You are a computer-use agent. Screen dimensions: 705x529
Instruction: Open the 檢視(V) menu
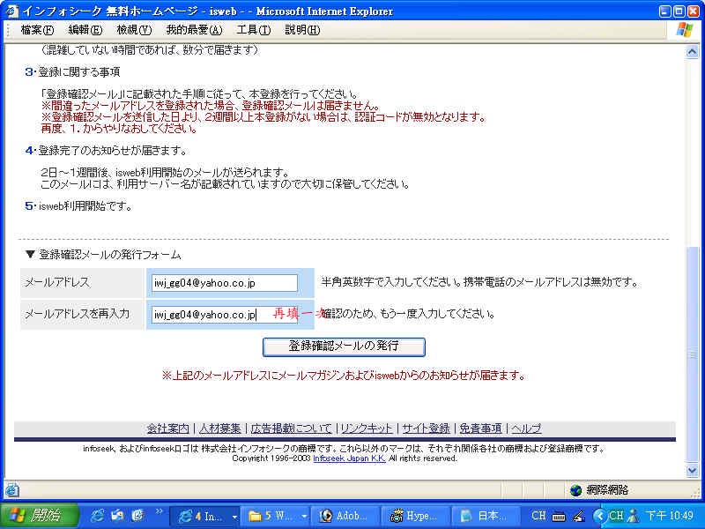(x=134, y=30)
